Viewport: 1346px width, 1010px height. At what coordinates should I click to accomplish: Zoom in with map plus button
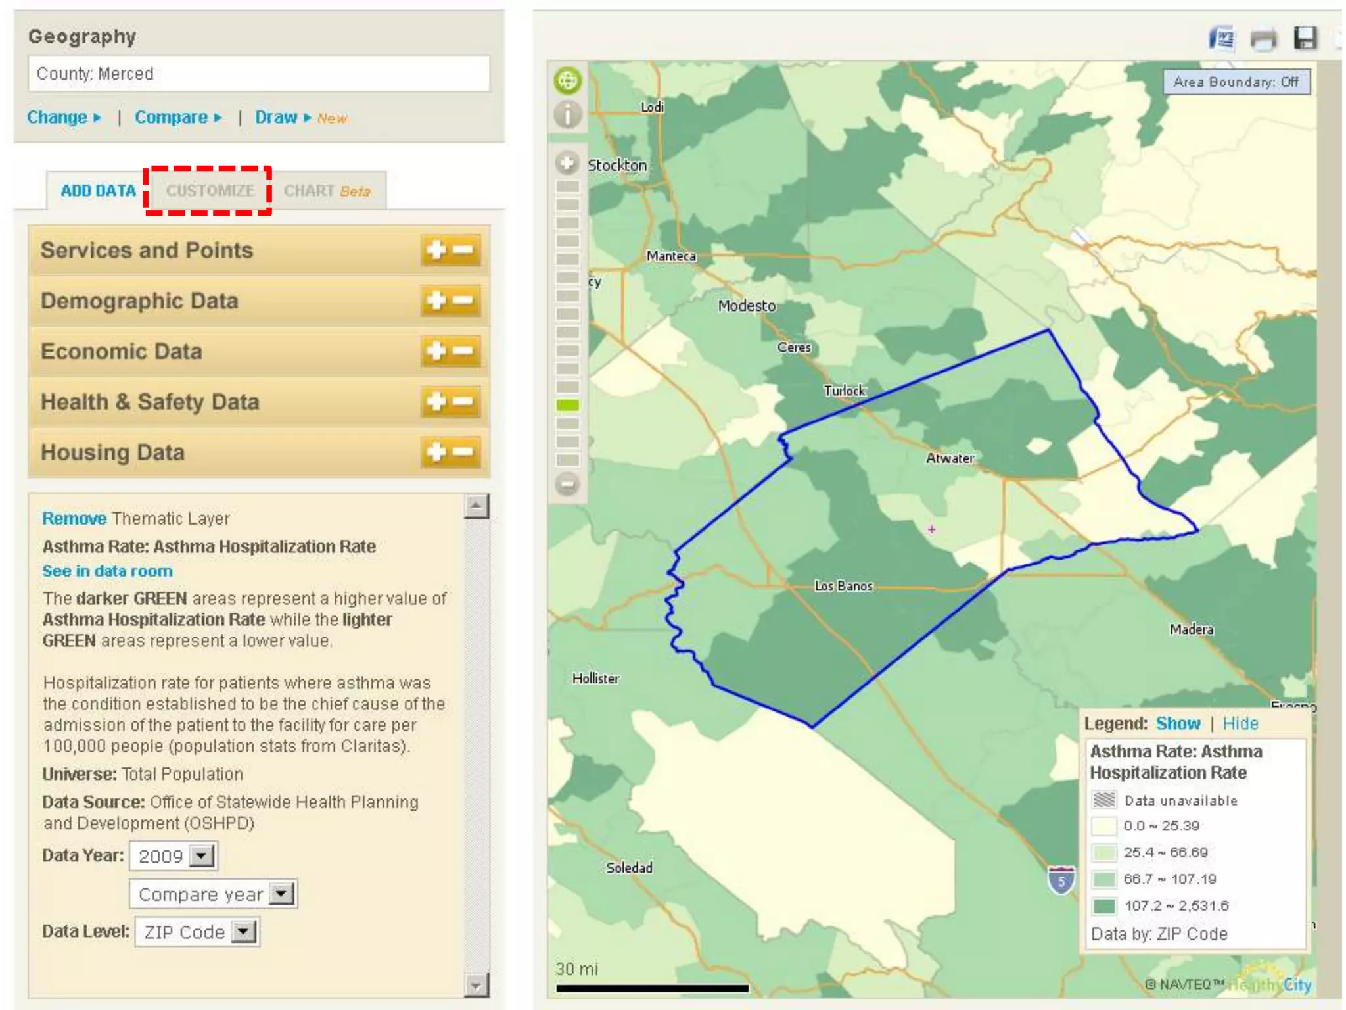coord(567,162)
